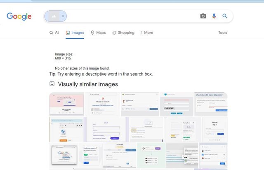Click the uploaded image thumbnail chip
Image resolution: width=264 pixels, height=170 pixels.
[x=54, y=16]
